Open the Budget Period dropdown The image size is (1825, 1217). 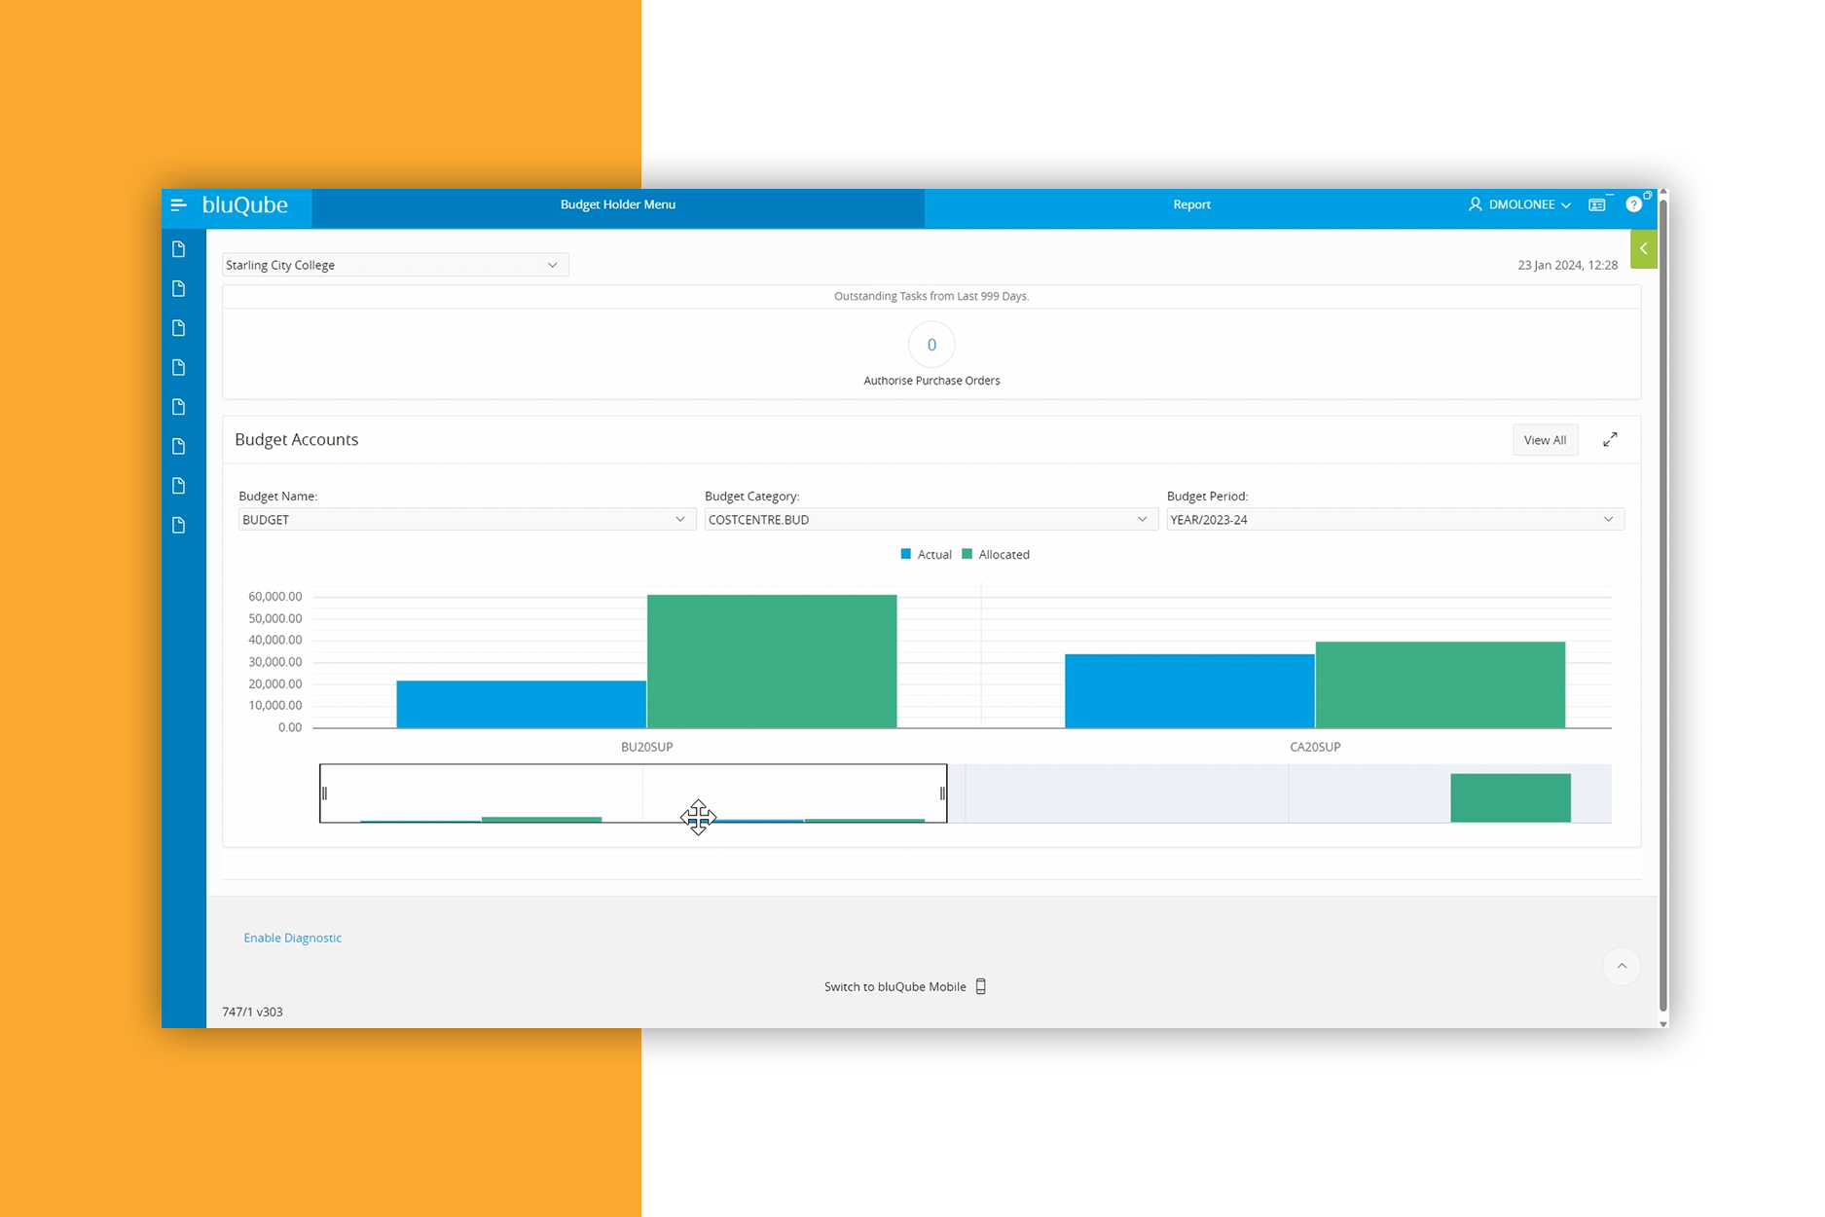point(1394,520)
